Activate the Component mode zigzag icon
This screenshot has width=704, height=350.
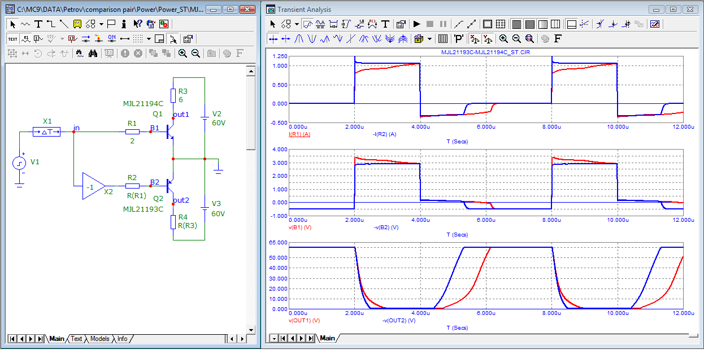25,25
